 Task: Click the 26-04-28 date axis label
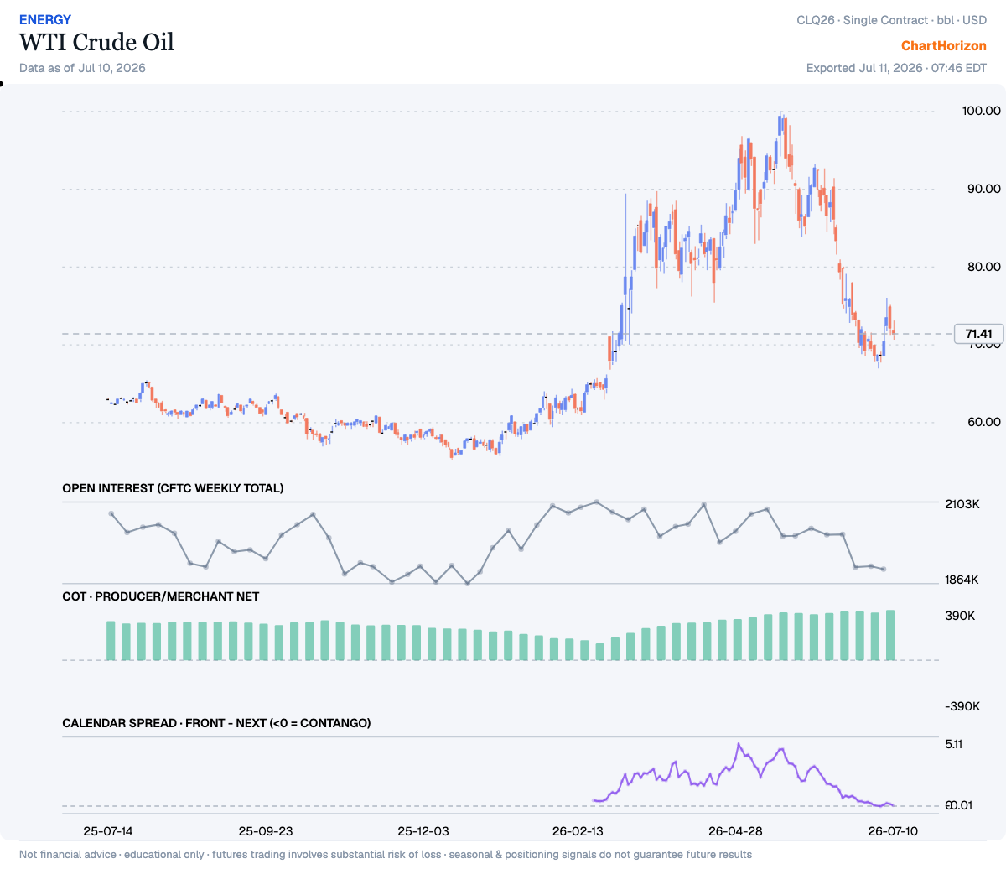coord(735,831)
